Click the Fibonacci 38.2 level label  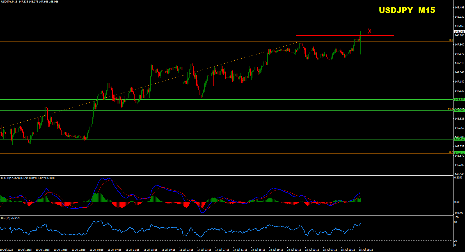point(450,152)
